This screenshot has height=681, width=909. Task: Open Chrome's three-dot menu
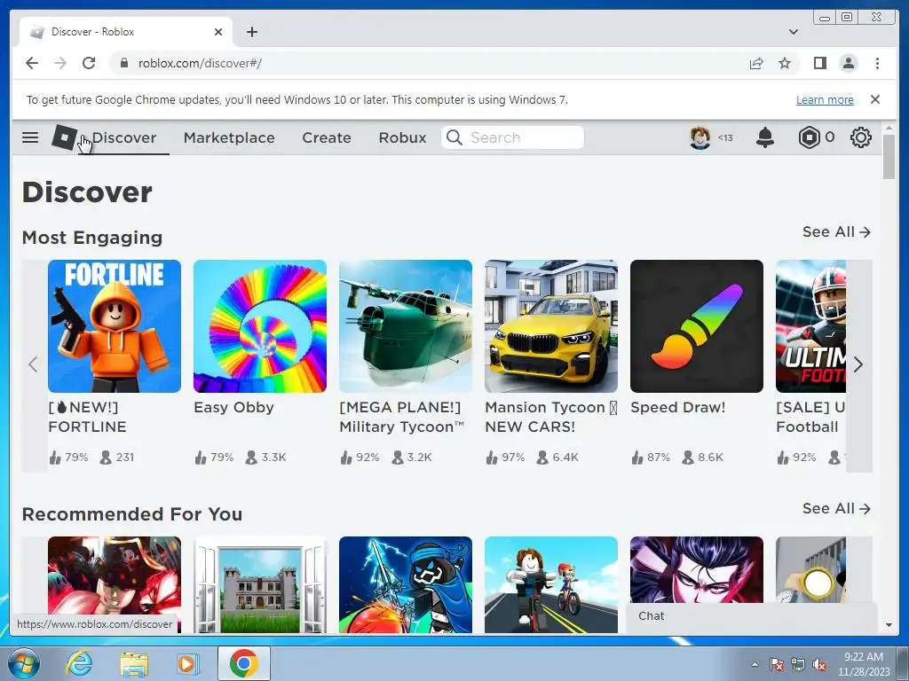(877, 63)
